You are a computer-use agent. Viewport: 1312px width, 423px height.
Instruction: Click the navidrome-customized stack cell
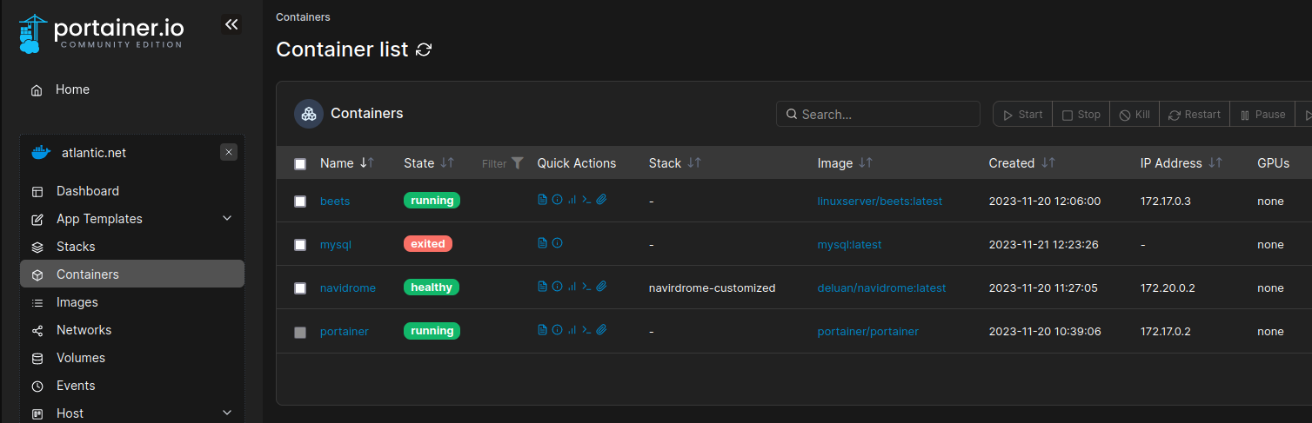click(x=712, y=288)
